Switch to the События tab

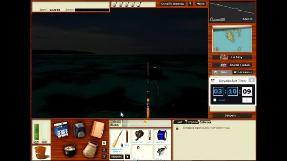tap(205, 122)
